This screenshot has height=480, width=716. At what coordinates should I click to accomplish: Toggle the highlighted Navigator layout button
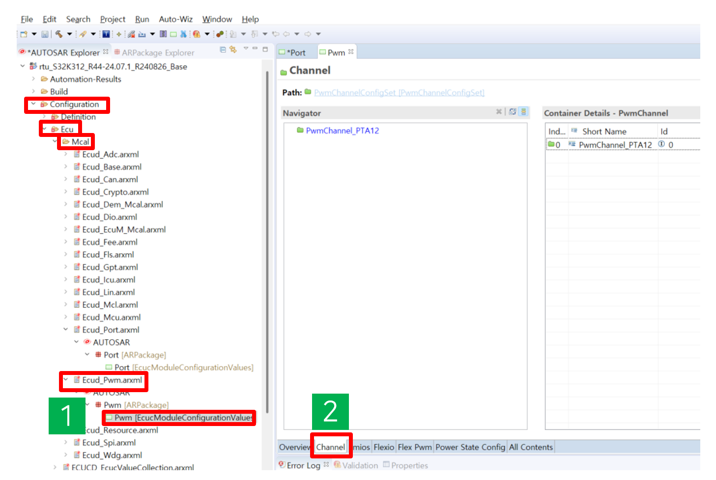(x=524, y=112)
